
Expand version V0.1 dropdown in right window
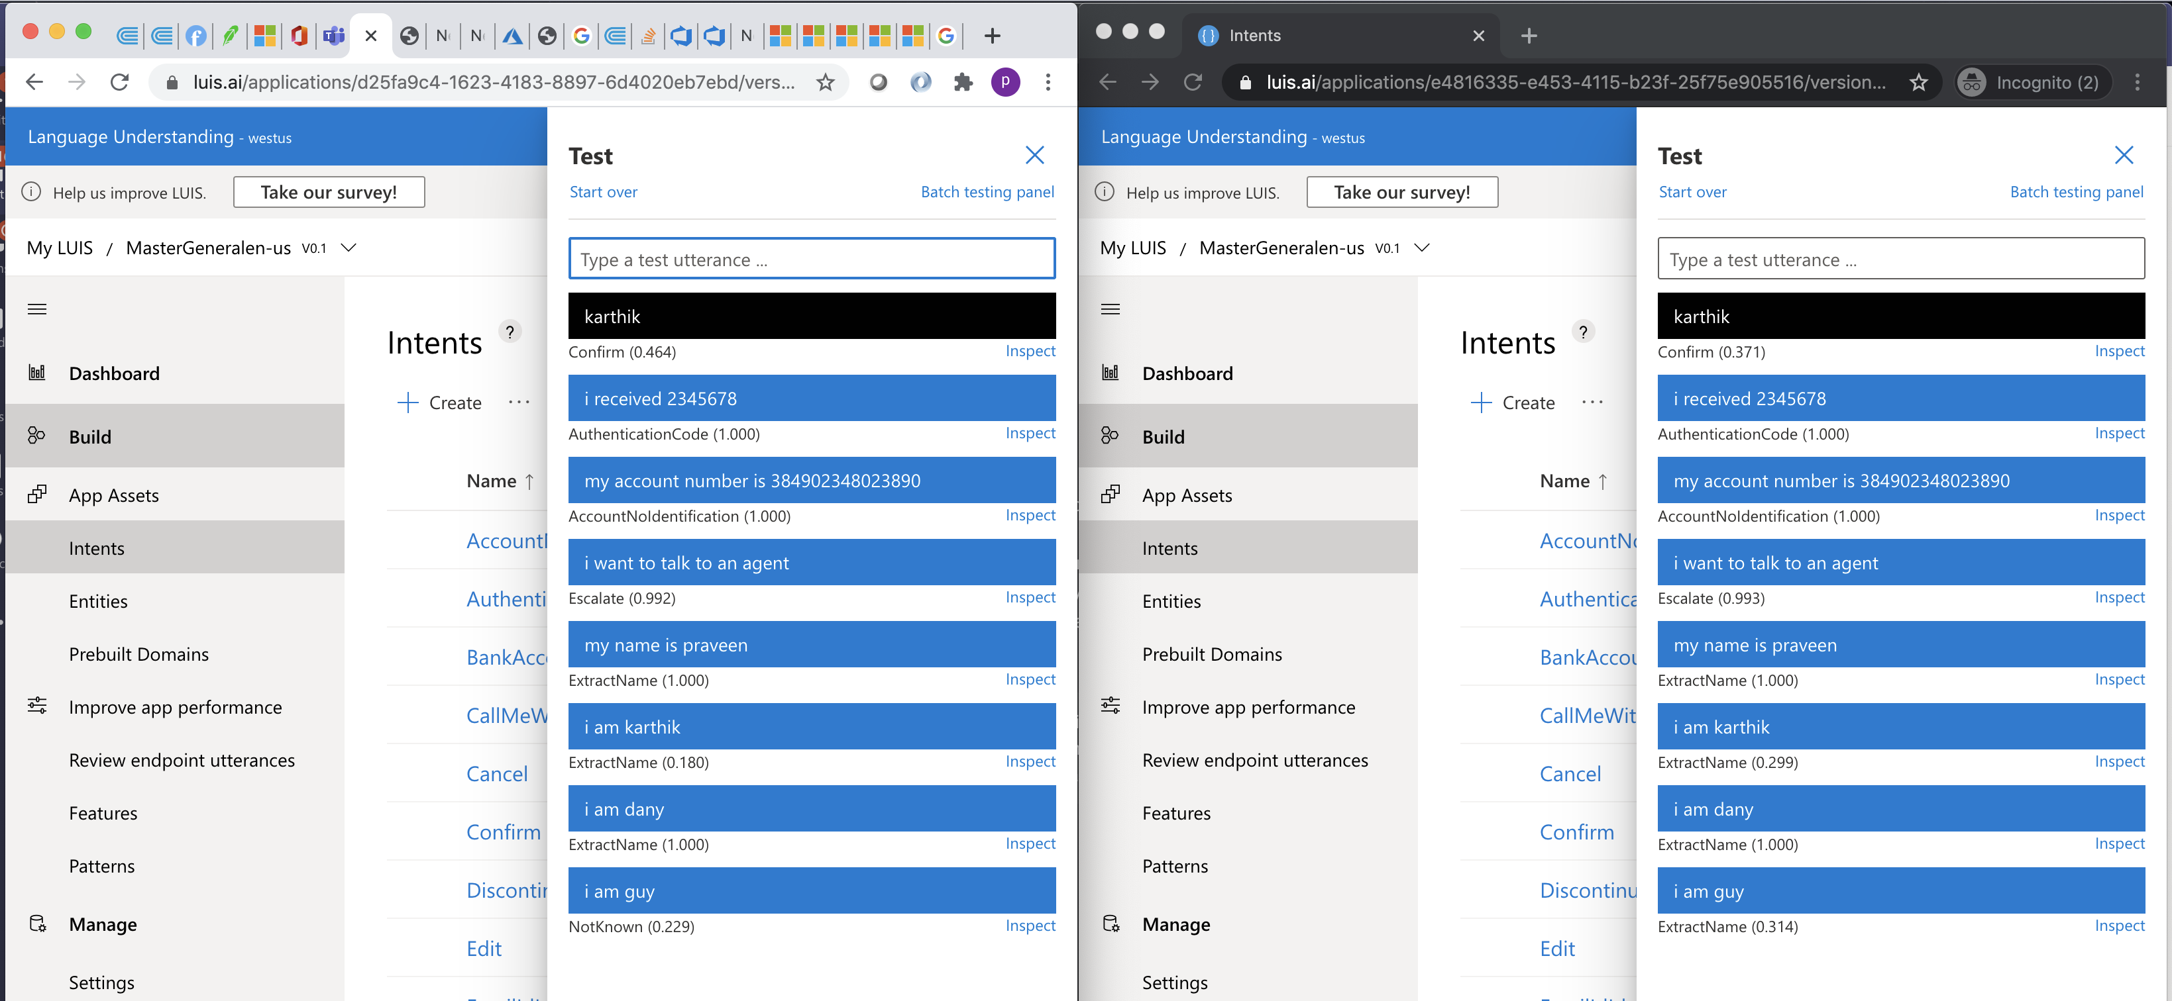coord(1421,248)
